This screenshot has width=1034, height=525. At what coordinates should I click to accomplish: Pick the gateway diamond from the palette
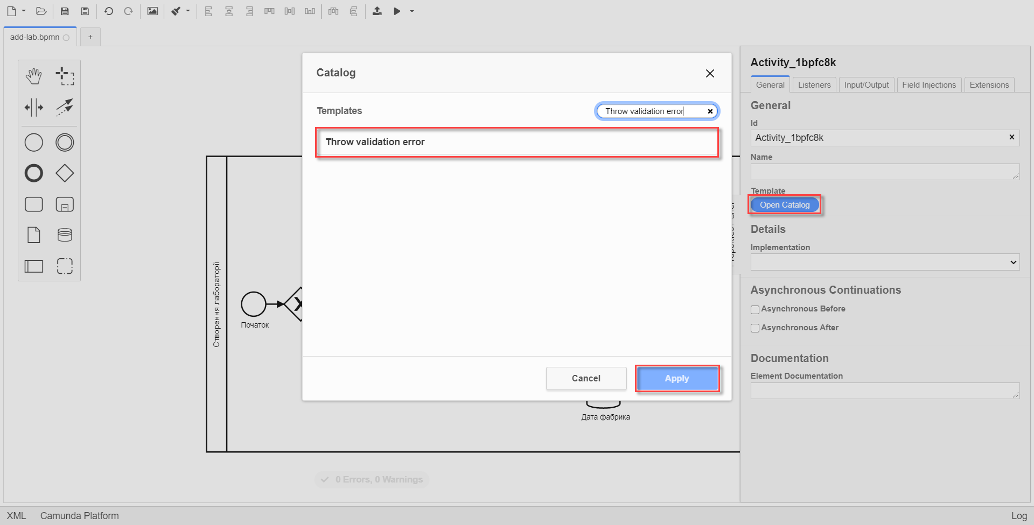[x=65, y=173]
